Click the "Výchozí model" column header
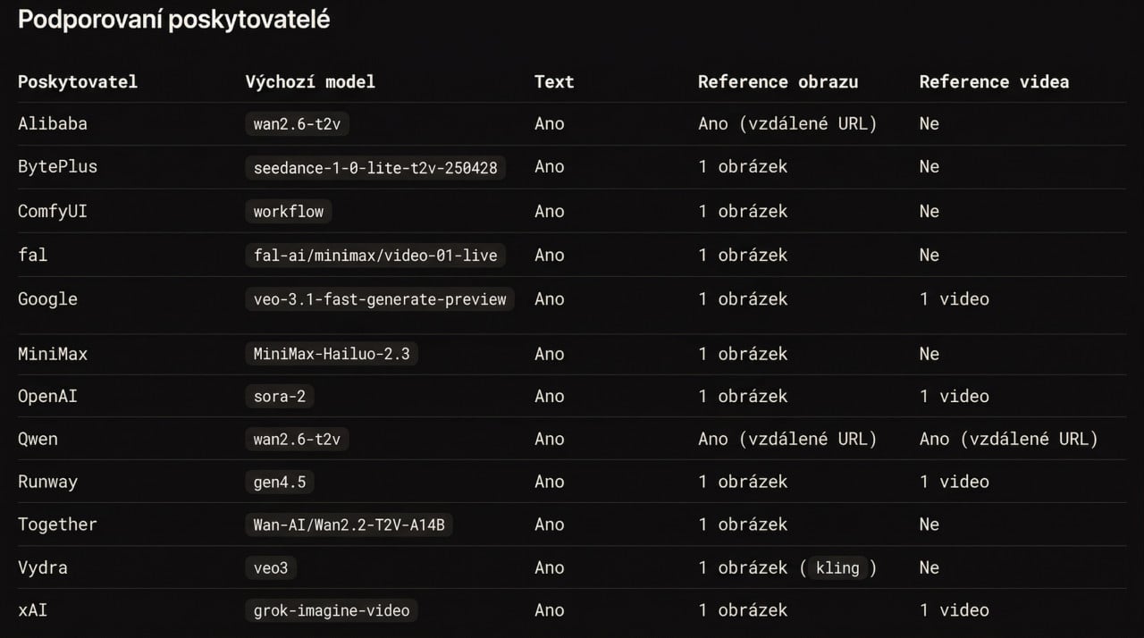1144x638 pixels. 310,81
